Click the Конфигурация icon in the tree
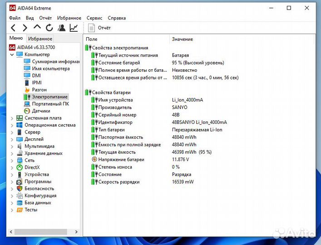 [20, 196]
